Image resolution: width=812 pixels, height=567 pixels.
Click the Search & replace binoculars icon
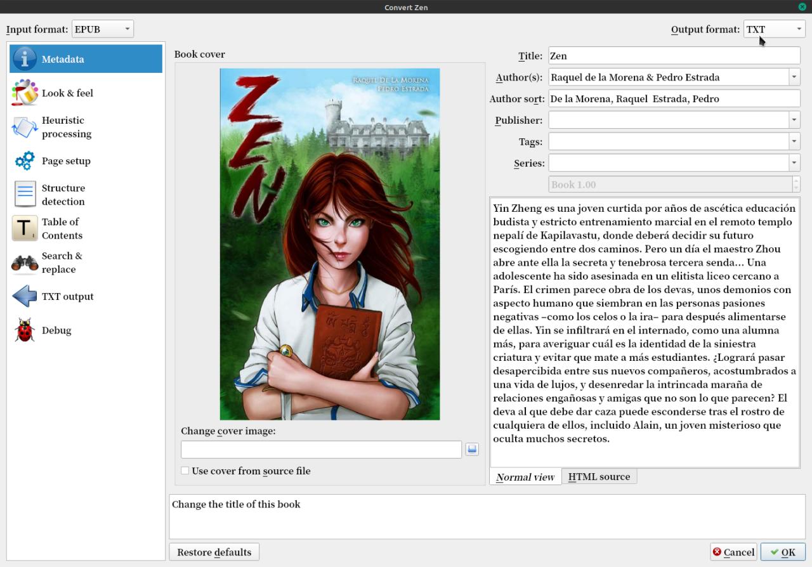(x=25, y=263)
